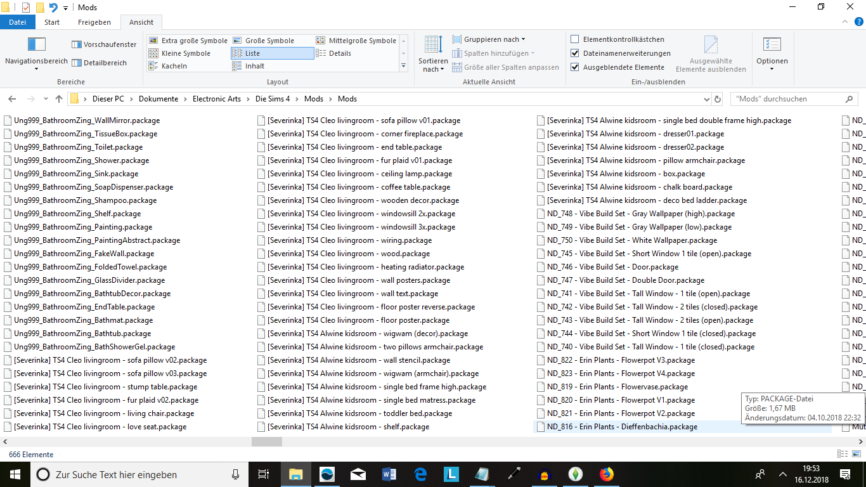Open Task View on taskbar

point(264,474)
